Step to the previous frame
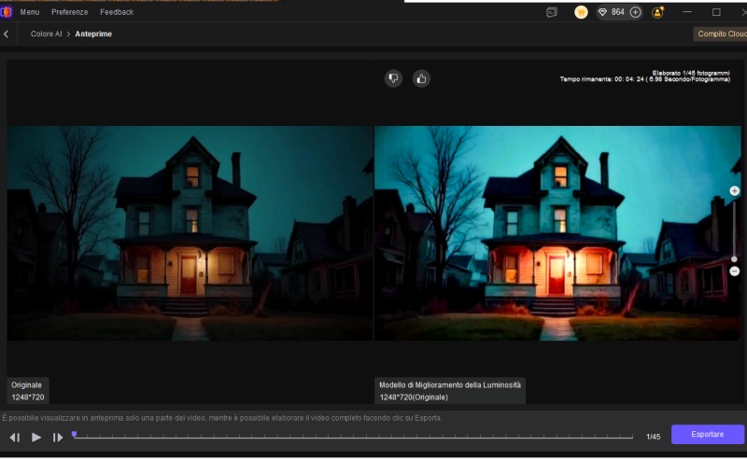The width and height of the screenshot is (747, 460). [15, 438]
